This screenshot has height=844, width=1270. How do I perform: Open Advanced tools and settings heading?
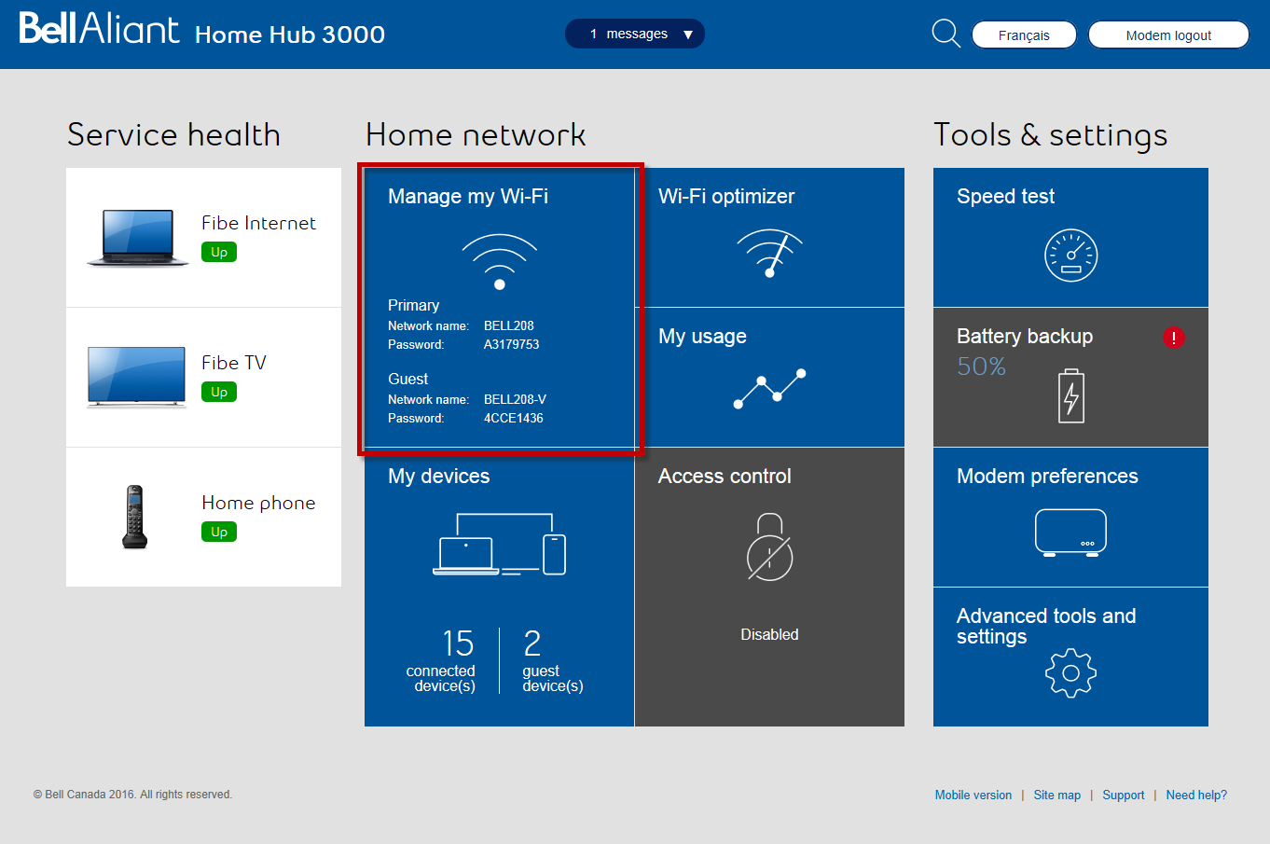point(1046,626)
